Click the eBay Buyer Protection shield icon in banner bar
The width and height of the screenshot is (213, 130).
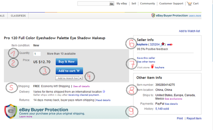(153, 15)
